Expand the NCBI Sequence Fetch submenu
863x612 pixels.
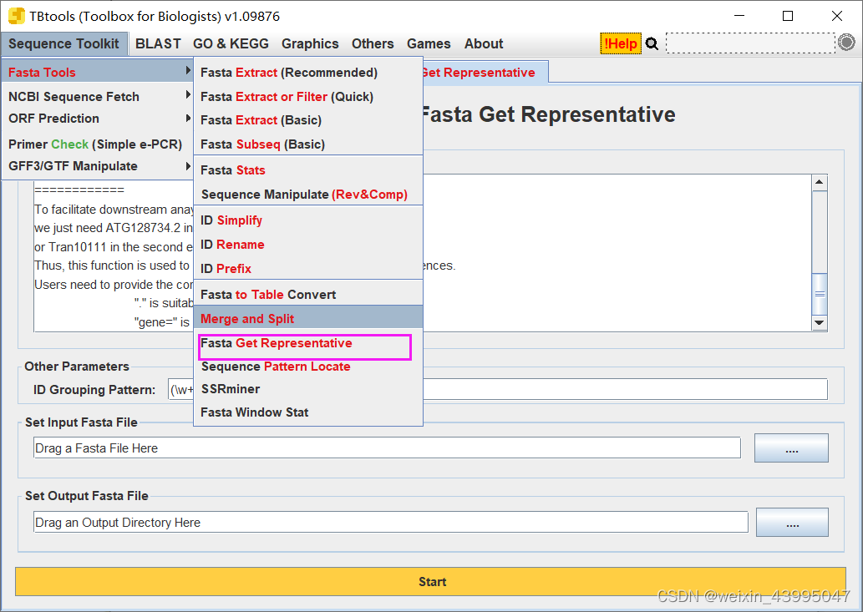(x=98, y=96)
